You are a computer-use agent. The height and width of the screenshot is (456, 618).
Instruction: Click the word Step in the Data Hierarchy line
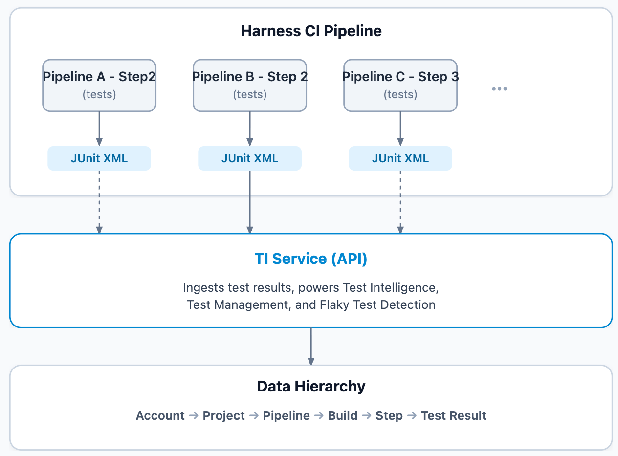click(x=389, y=416)
